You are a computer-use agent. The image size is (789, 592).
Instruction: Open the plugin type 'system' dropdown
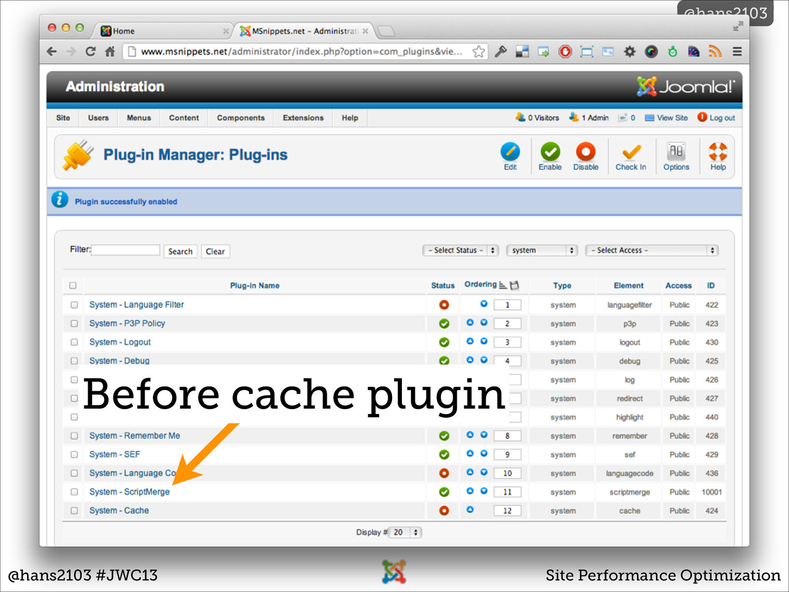pyautogui.click(x=542, y=250)
